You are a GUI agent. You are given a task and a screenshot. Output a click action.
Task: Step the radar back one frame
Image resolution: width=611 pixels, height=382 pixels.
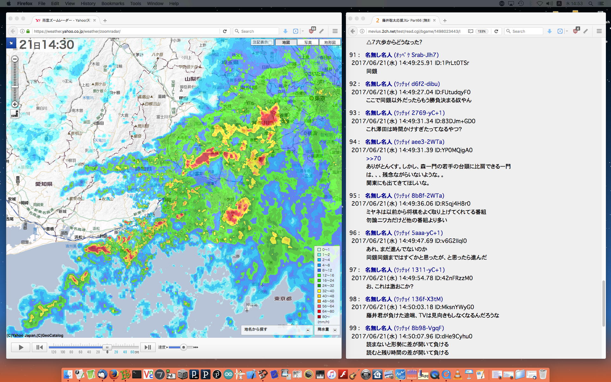(39, 347)
